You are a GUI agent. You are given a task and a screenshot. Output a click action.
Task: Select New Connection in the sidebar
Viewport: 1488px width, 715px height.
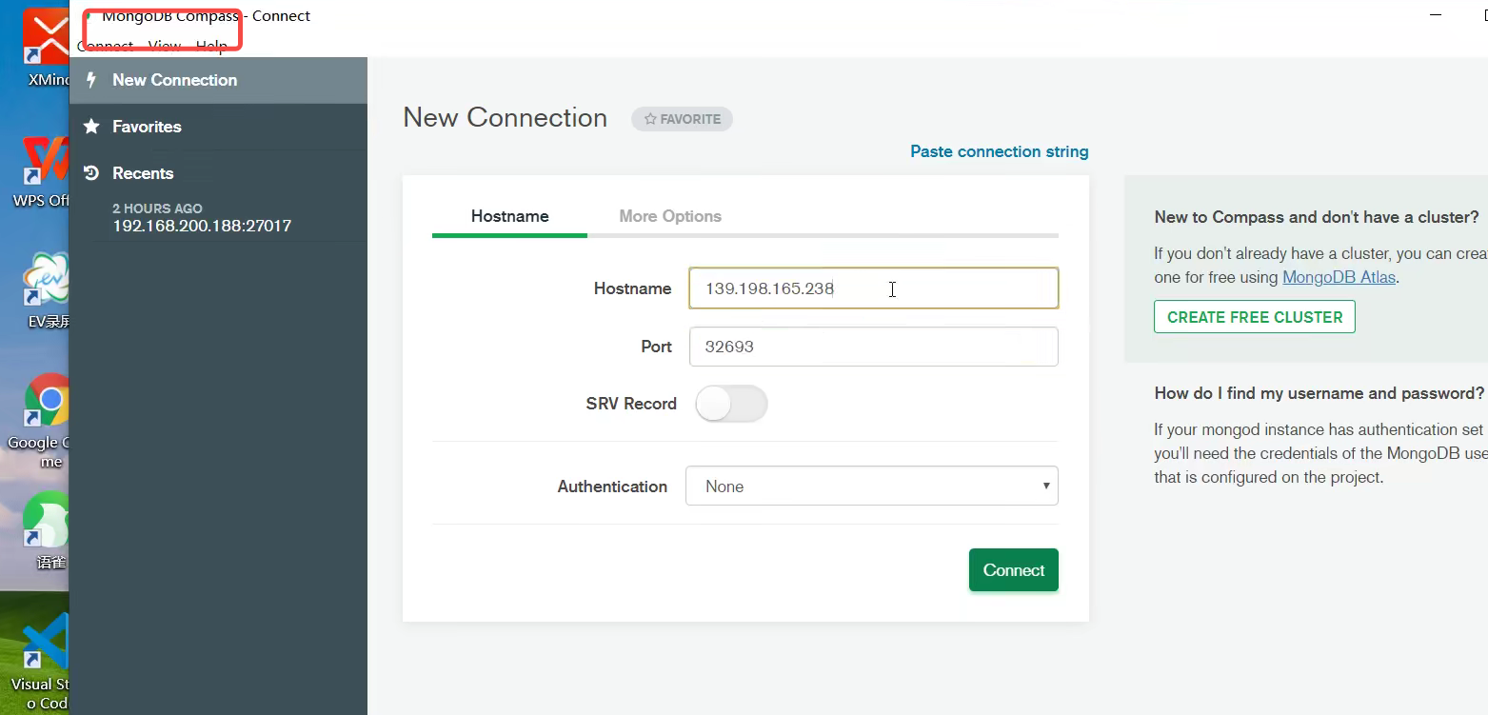218,80
